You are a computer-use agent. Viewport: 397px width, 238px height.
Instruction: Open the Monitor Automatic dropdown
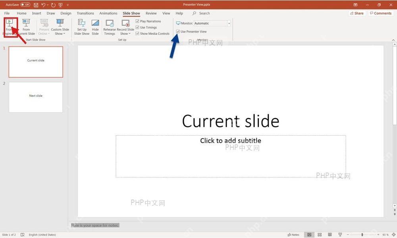click(x=229, y=23)
